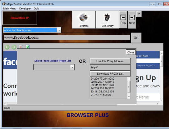The image size is (169, 129).
Task: Click the proxy list scroll up arrow
Action: (129, 79)
